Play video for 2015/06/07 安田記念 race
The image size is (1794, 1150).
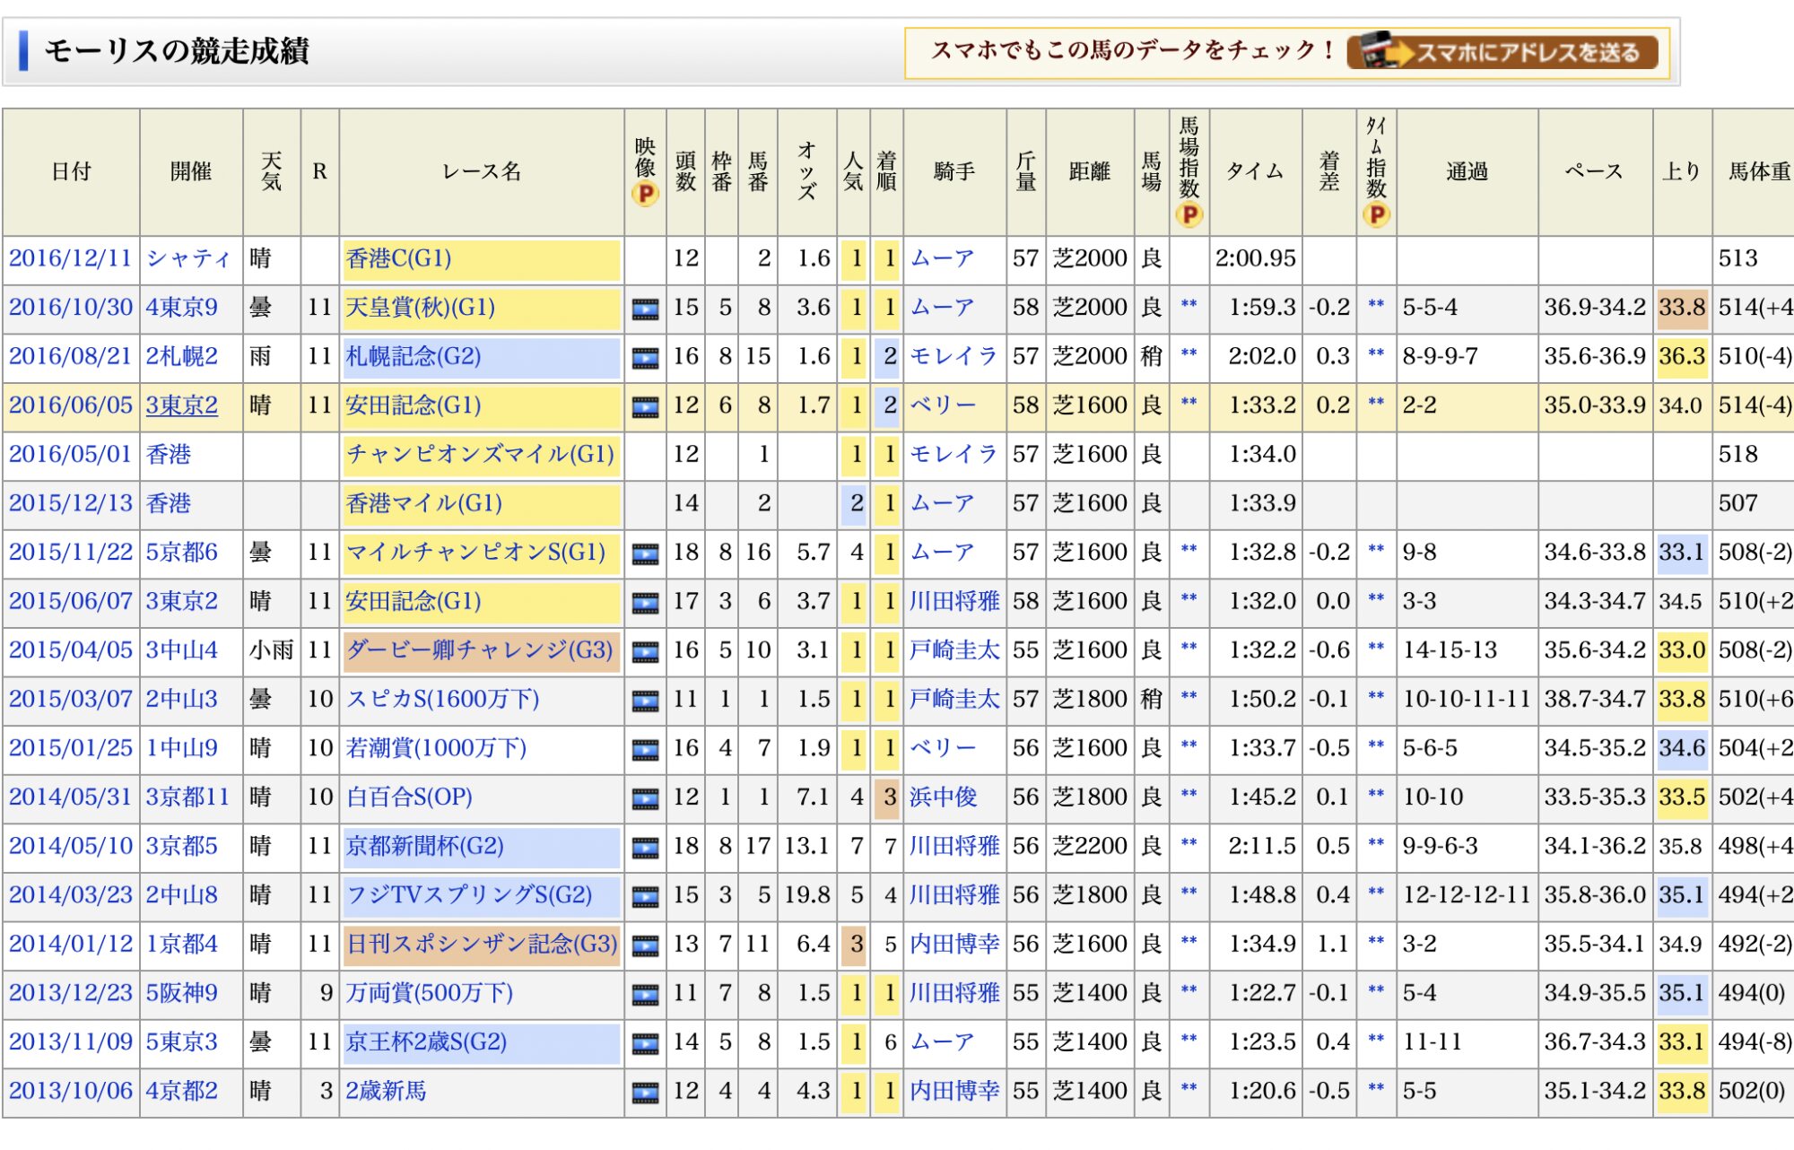tap(645, 604)
